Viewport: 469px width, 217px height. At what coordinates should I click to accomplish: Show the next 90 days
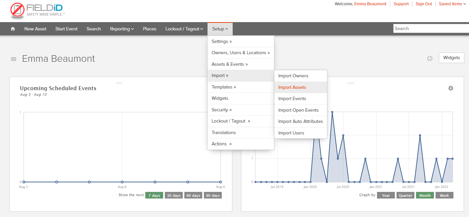coord(213,196)
